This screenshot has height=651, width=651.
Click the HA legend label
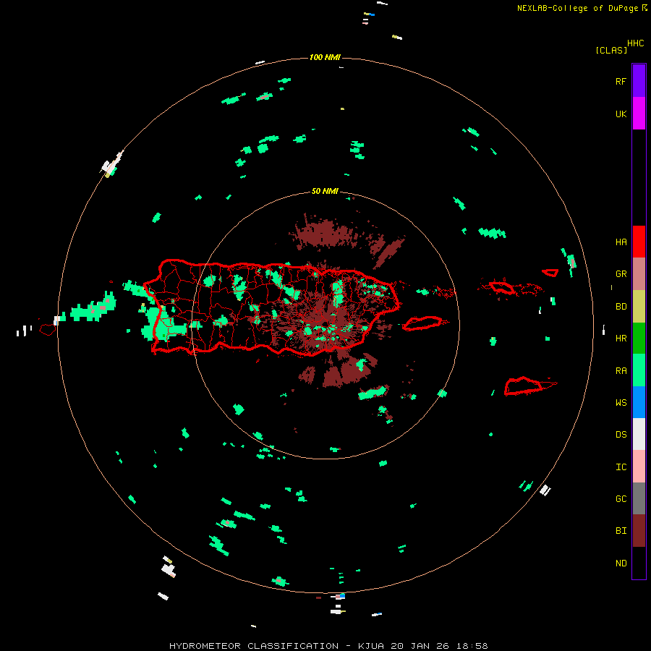(x=621, y=242)
